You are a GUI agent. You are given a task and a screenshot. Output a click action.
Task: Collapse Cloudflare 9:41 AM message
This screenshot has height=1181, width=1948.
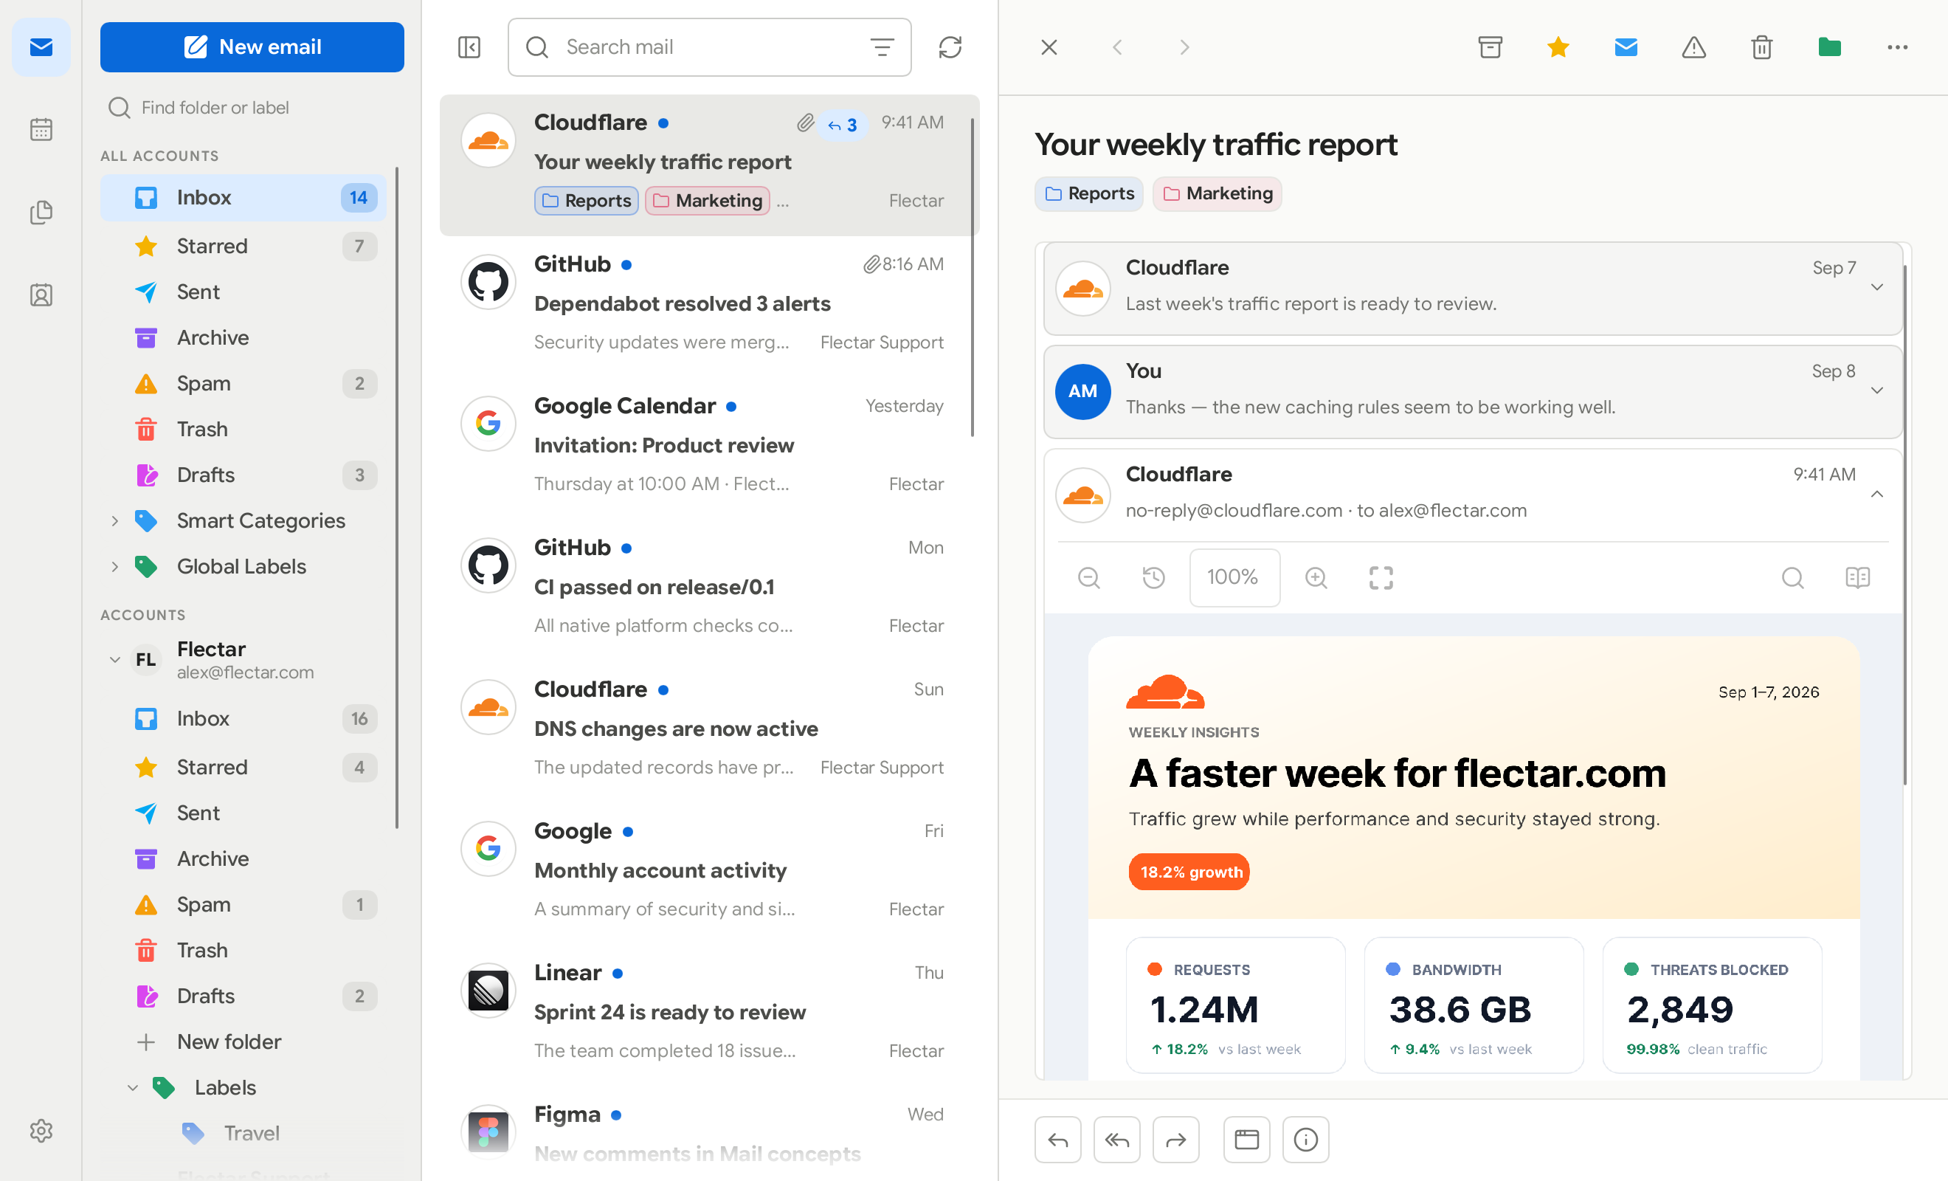(x=1877, y=495)
